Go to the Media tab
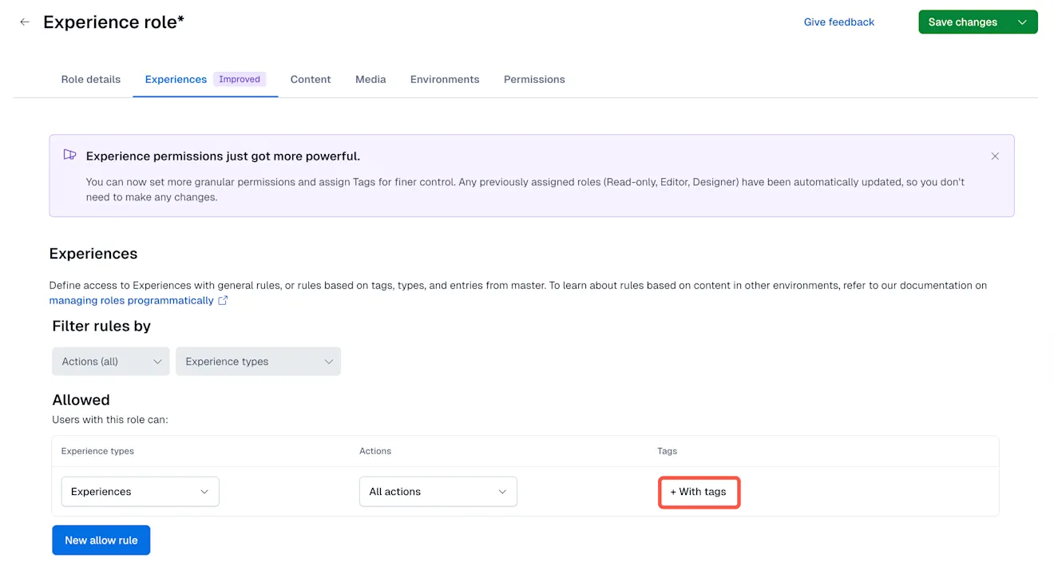1054x562 pixels. click(x=370, y=79)
